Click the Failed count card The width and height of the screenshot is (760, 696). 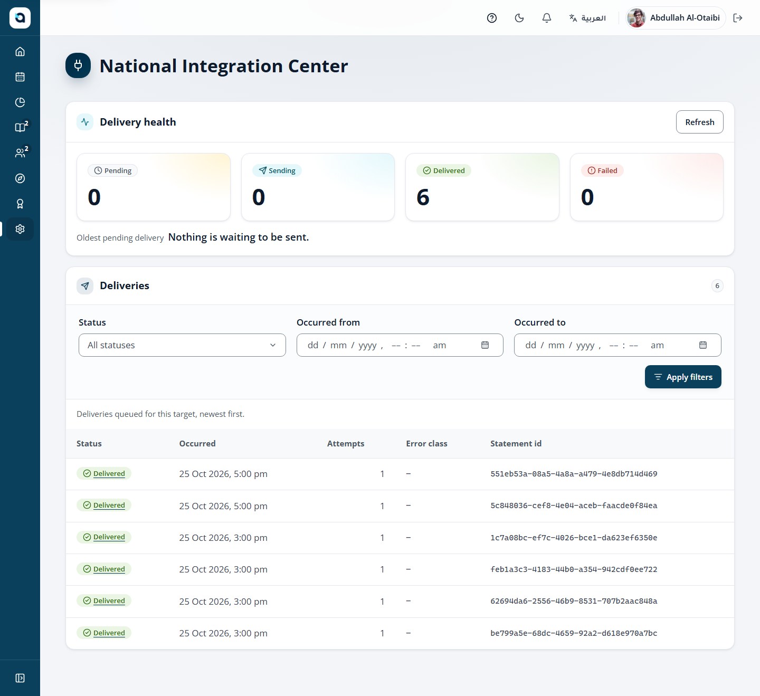click(647, 187)
